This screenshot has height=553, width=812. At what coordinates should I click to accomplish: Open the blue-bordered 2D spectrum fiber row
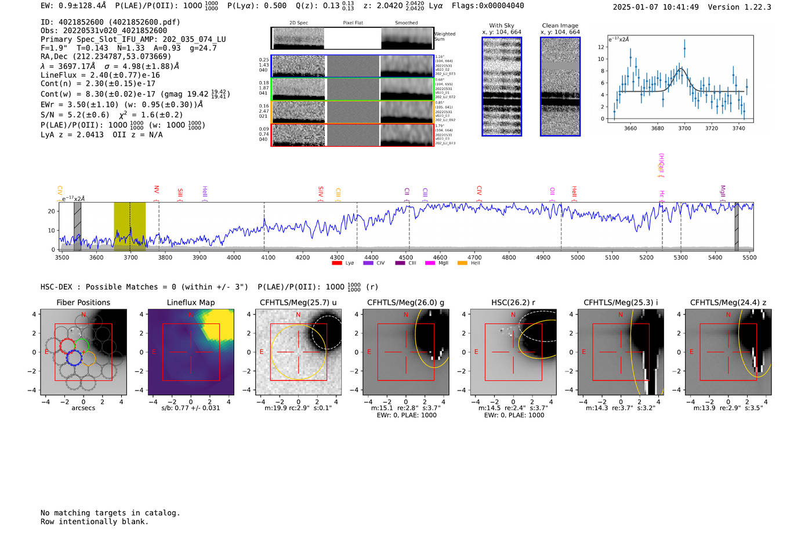point(352,66)
